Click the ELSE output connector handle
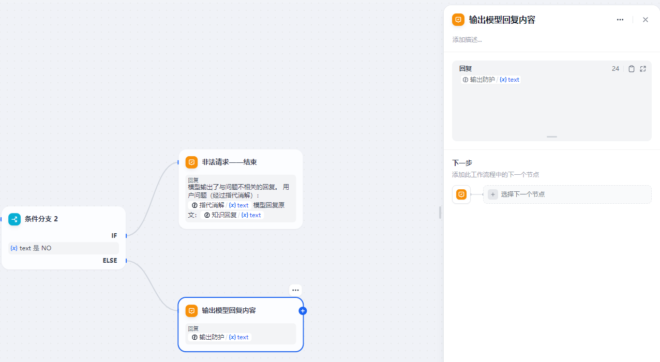660x362 pixels. click(126, 261)
